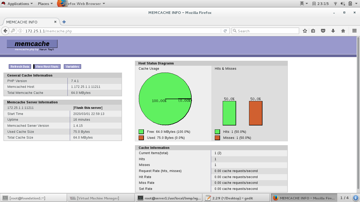The width and height of the screenshot is (360, 202).
Task: Select MEMCACHE INFO Firefox taskbar entry
Action: tap(304, 198)
